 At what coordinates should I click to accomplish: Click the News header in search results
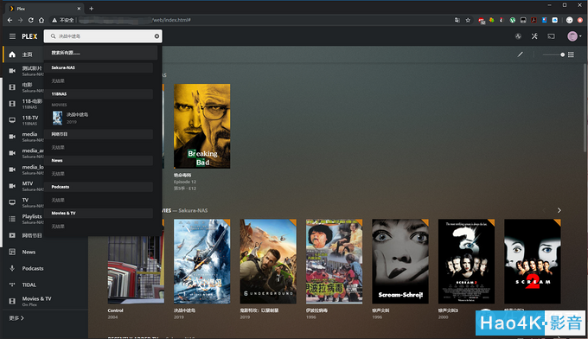tap(99, 160)
